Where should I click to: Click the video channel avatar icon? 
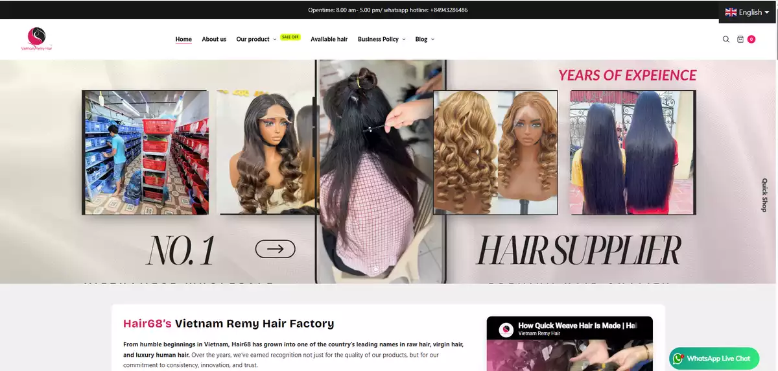(506, 329)
